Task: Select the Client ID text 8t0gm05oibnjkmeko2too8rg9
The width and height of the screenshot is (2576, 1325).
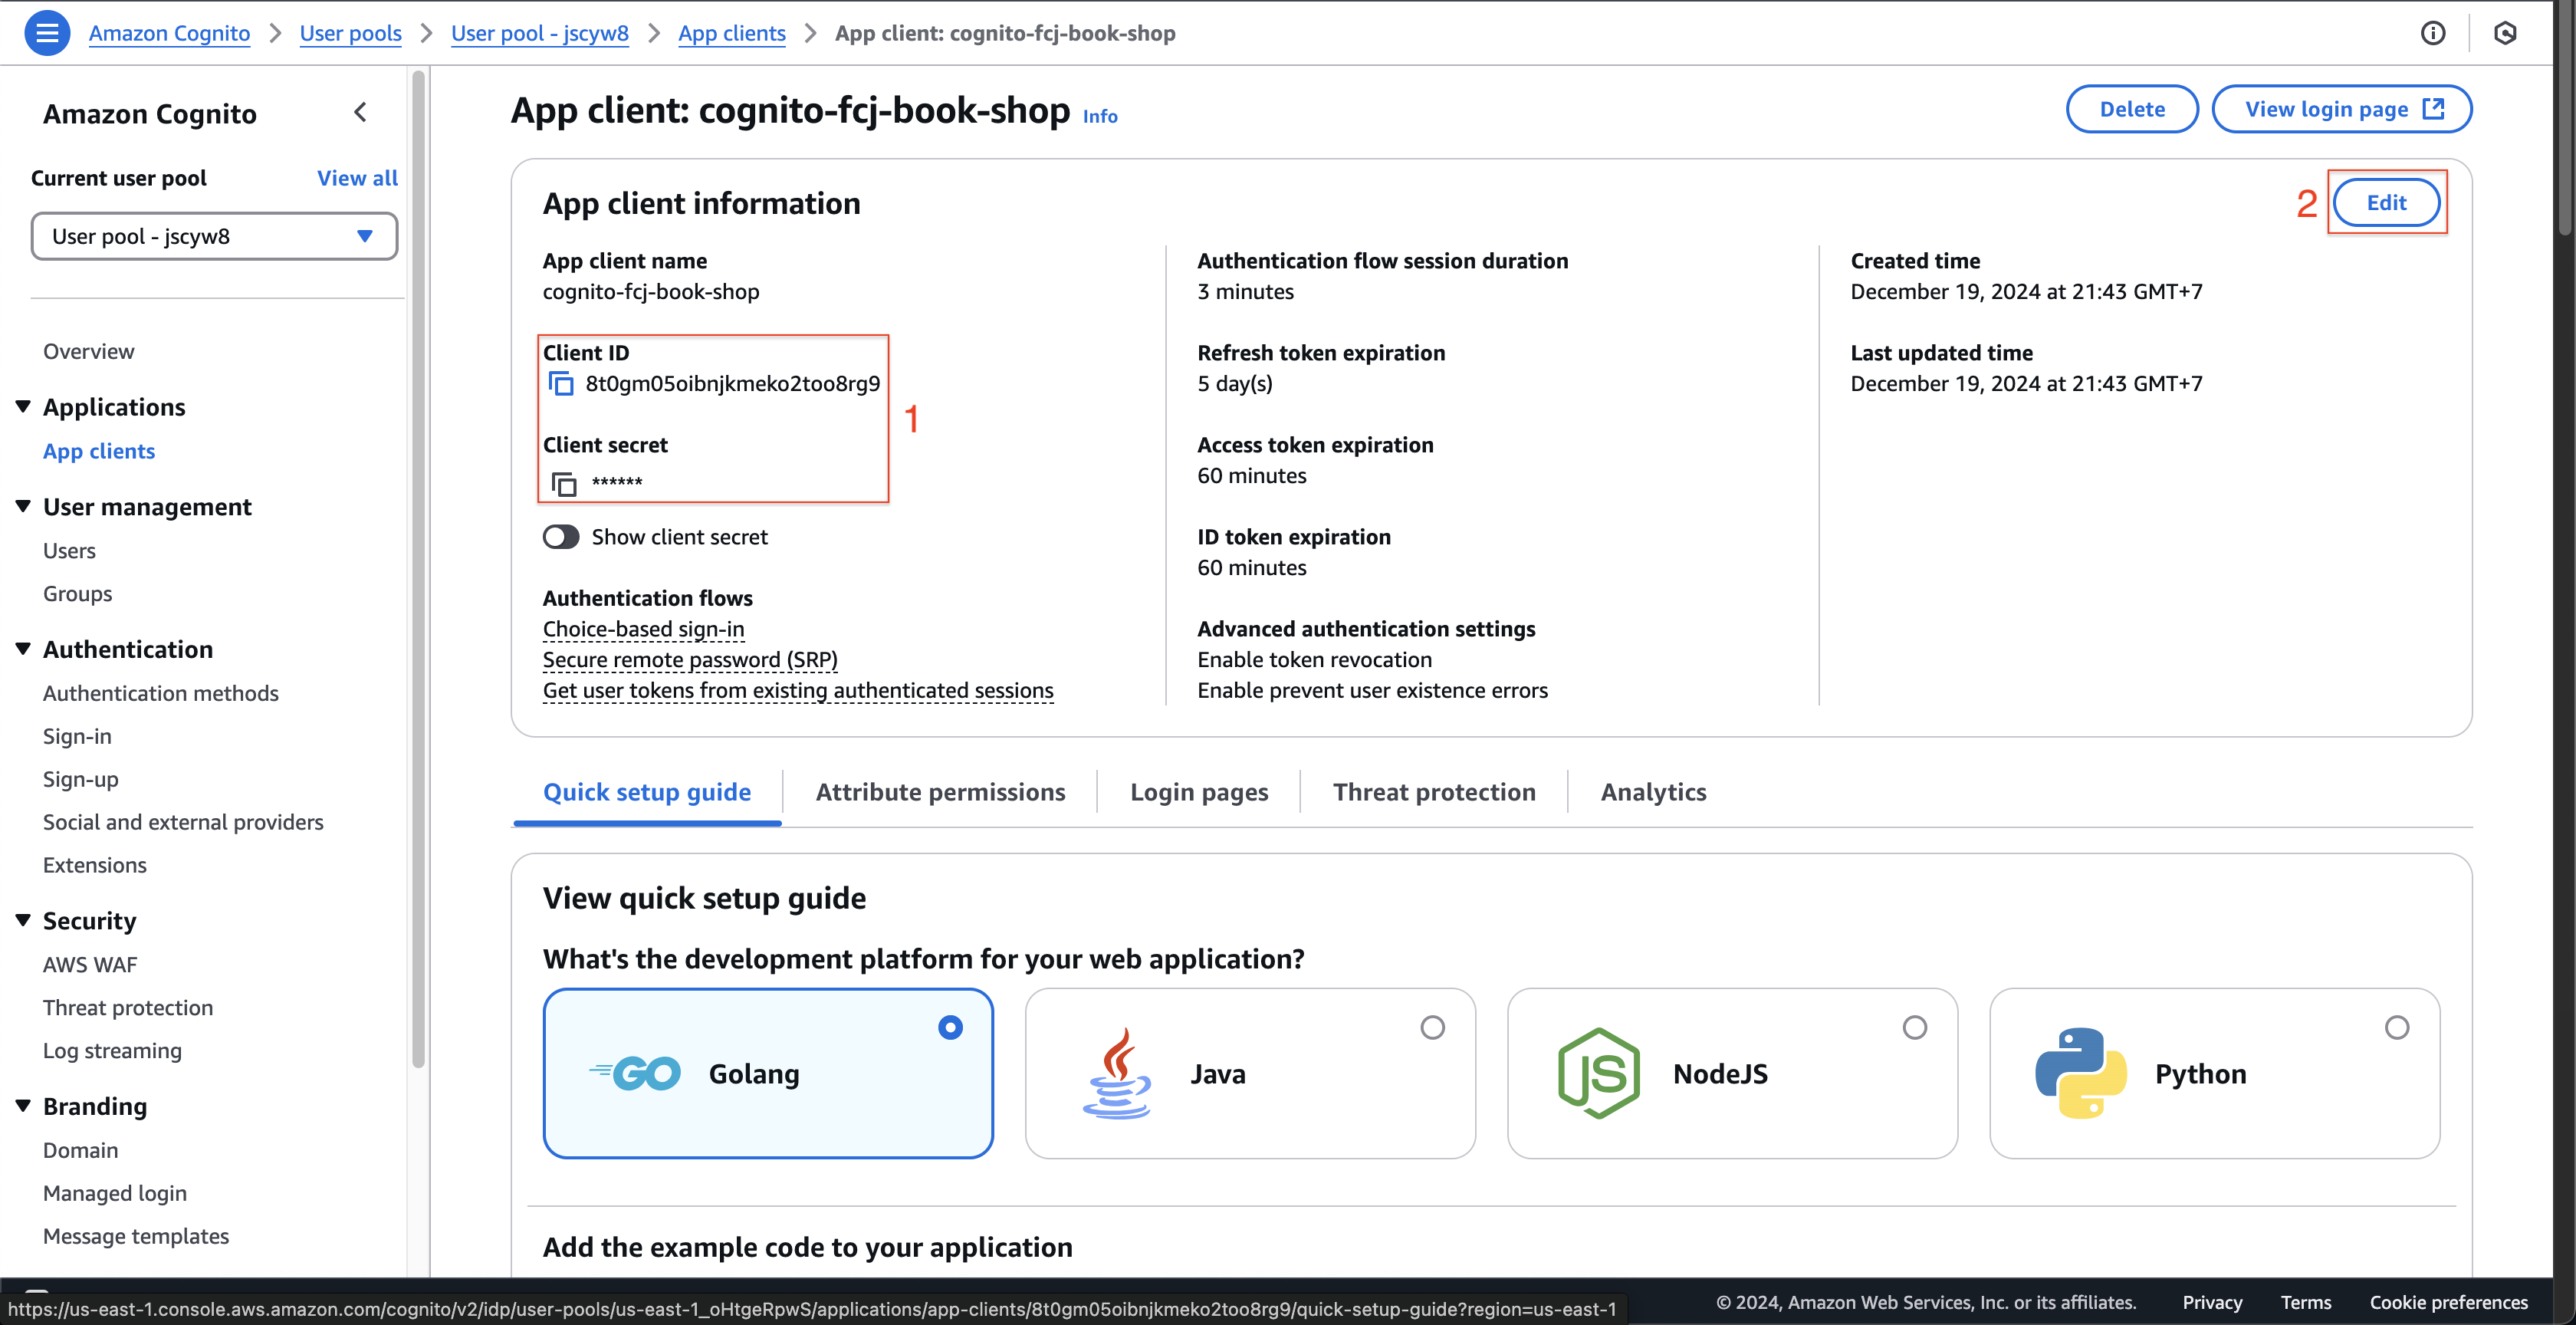Action: pyautogui.click(x=732, y=384)
